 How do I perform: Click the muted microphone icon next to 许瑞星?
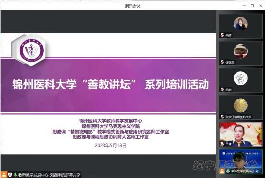click(222, 62)
